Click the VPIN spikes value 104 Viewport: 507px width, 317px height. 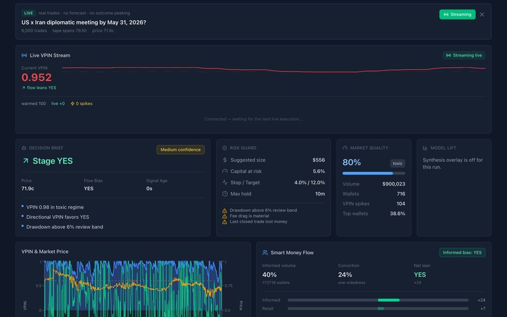401,203
